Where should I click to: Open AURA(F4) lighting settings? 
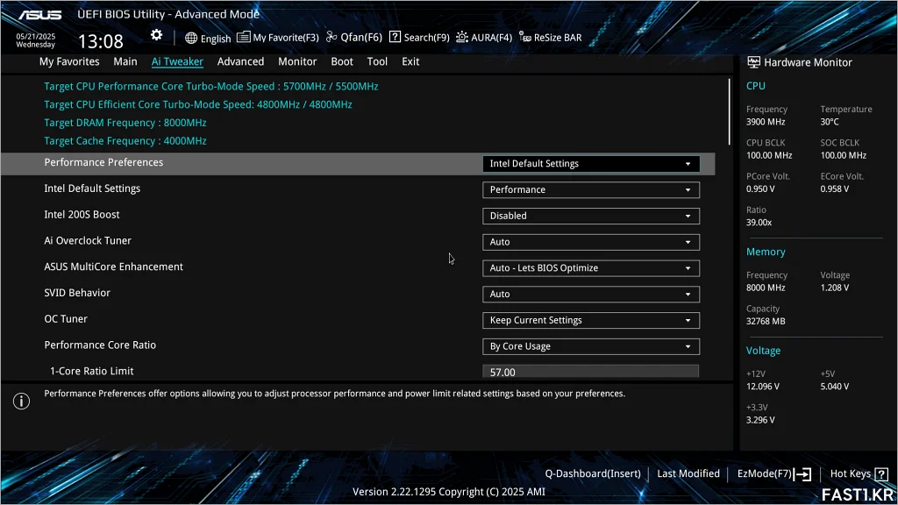484,37
